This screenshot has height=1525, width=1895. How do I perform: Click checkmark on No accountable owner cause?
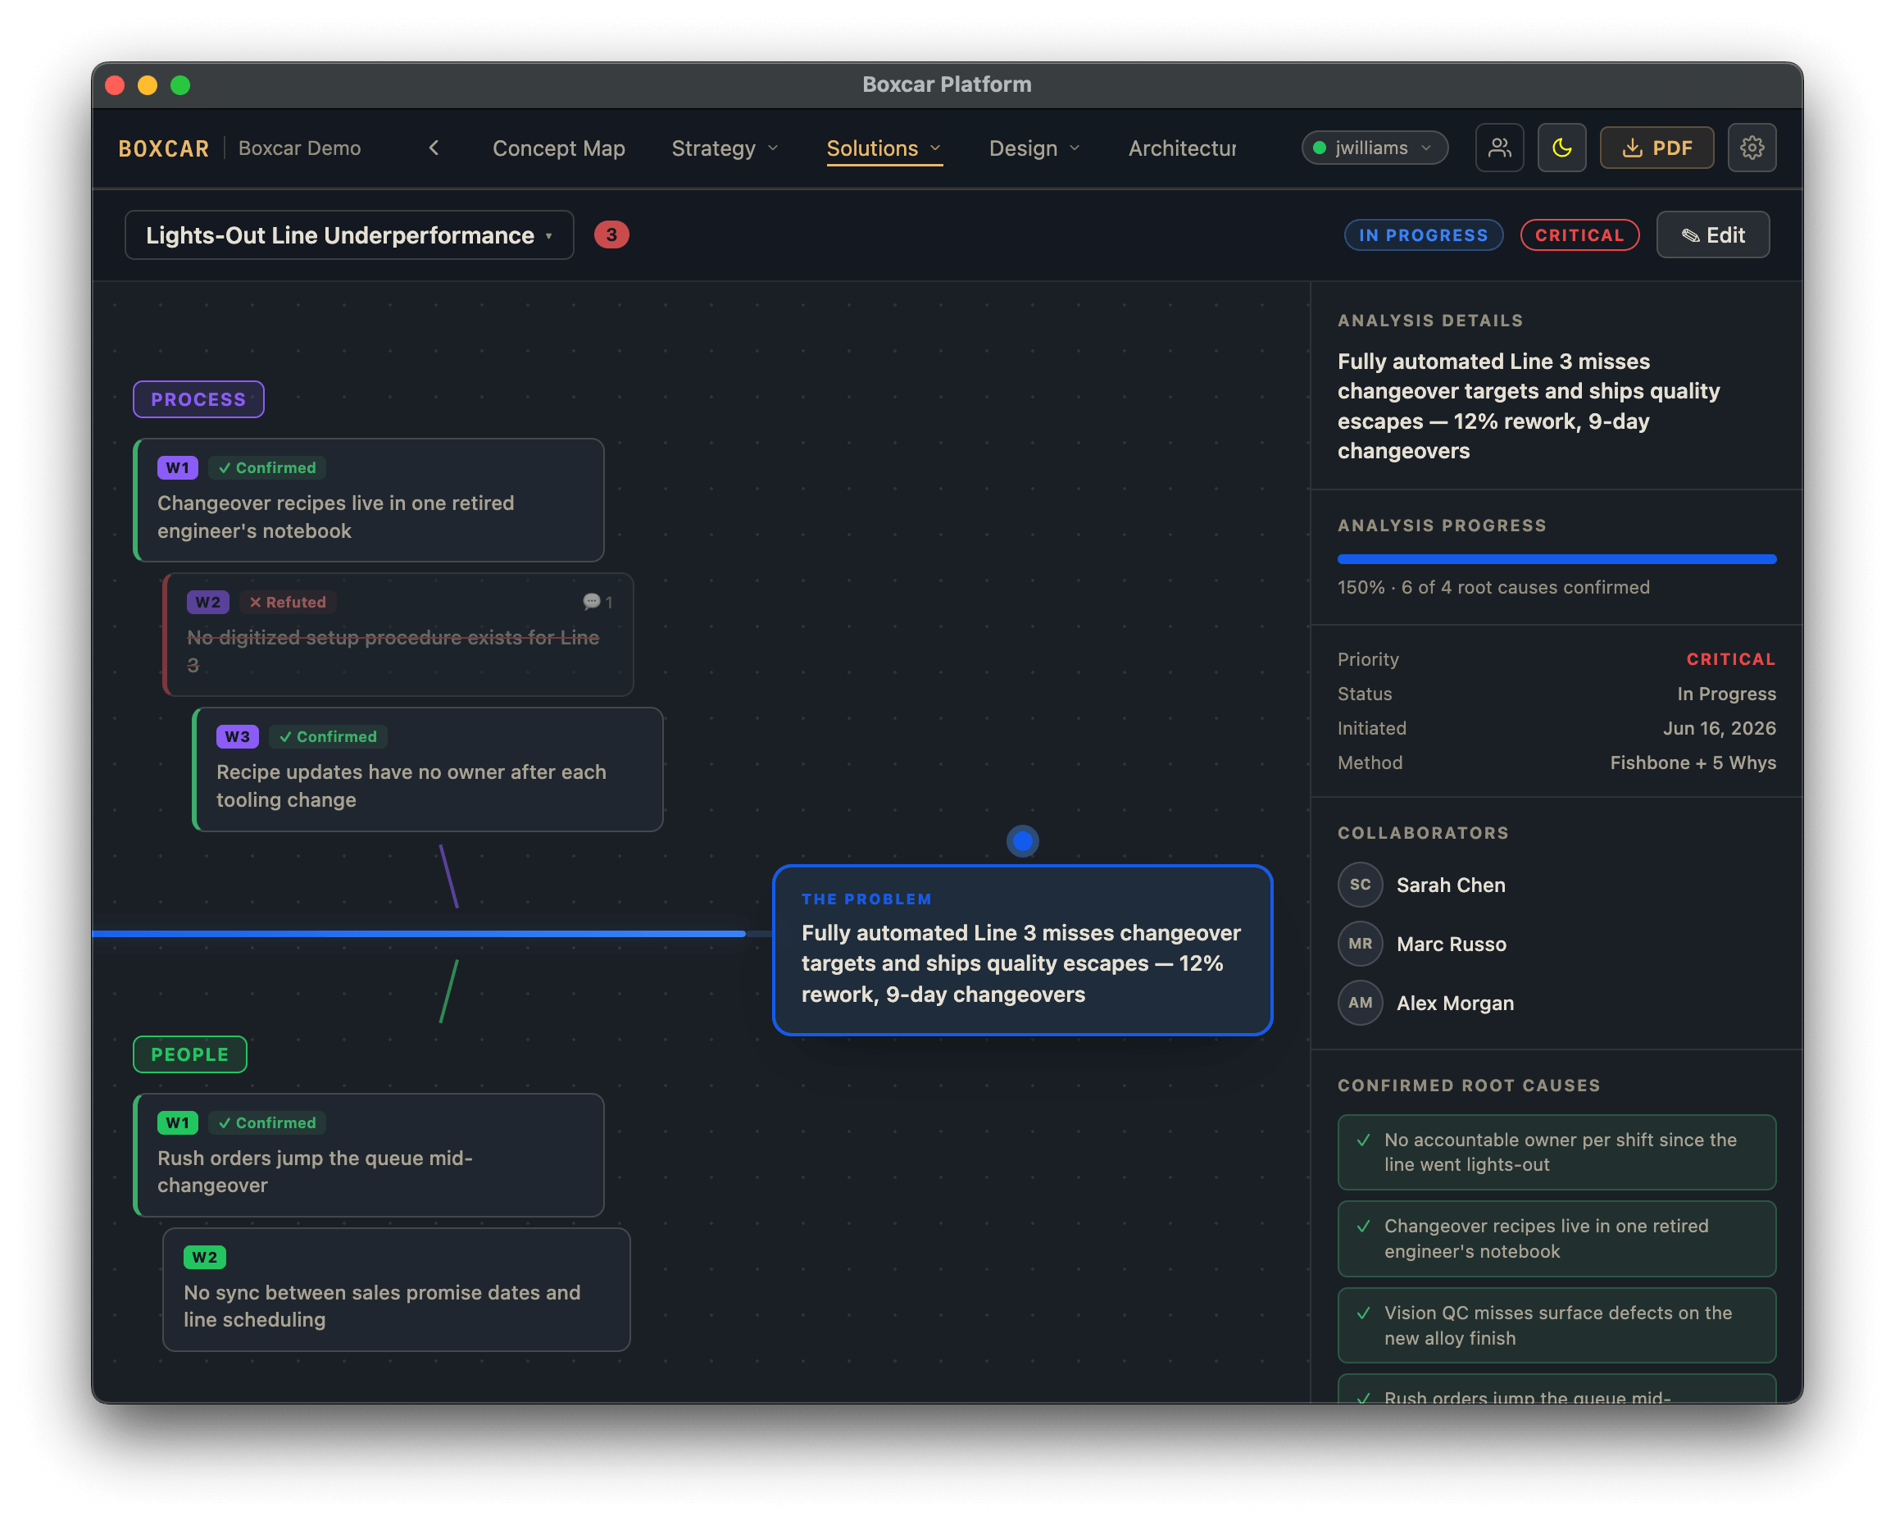[x=1363, y=1140]
